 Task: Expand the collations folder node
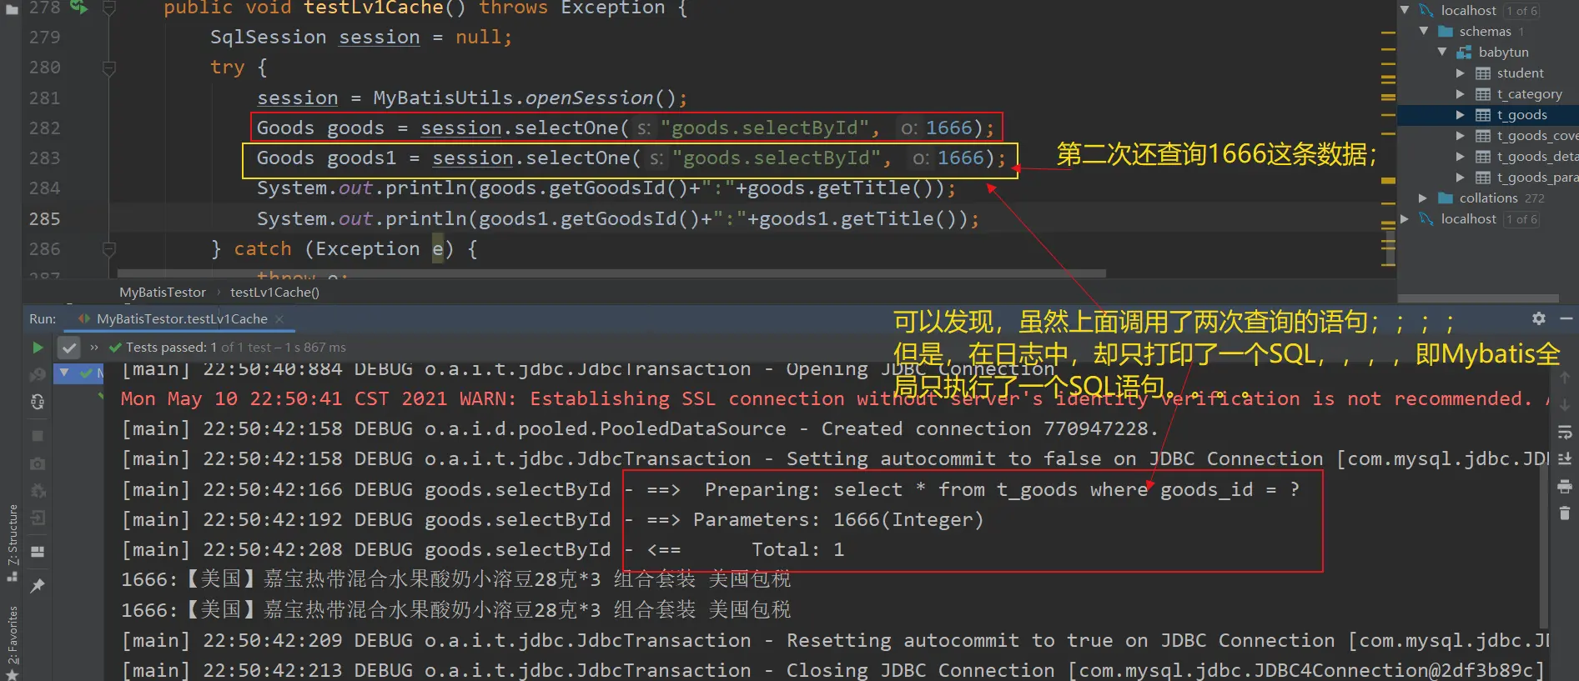pyautogui.click(x=1424, y=198)
